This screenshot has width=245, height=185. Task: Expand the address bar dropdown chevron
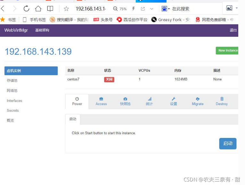151,9
